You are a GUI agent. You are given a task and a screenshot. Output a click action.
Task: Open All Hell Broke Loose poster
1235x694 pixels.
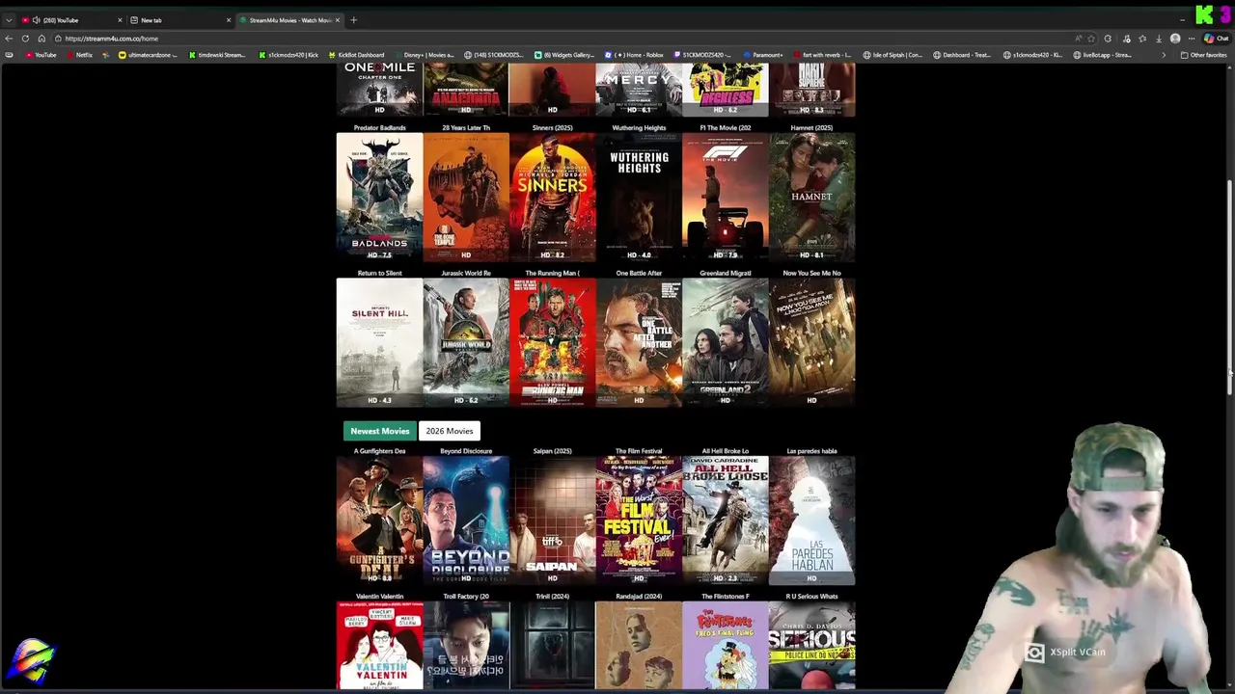[x=726, y=520]
